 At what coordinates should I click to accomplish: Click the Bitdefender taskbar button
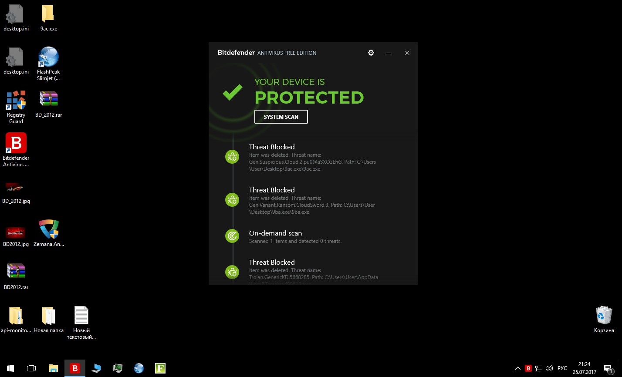pyautogui.click(x=75, y=368)
